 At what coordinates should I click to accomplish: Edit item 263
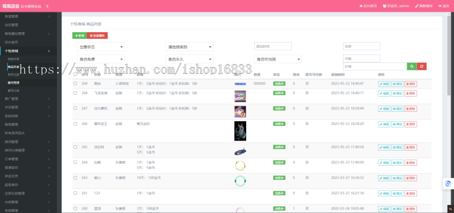(384, 178)
